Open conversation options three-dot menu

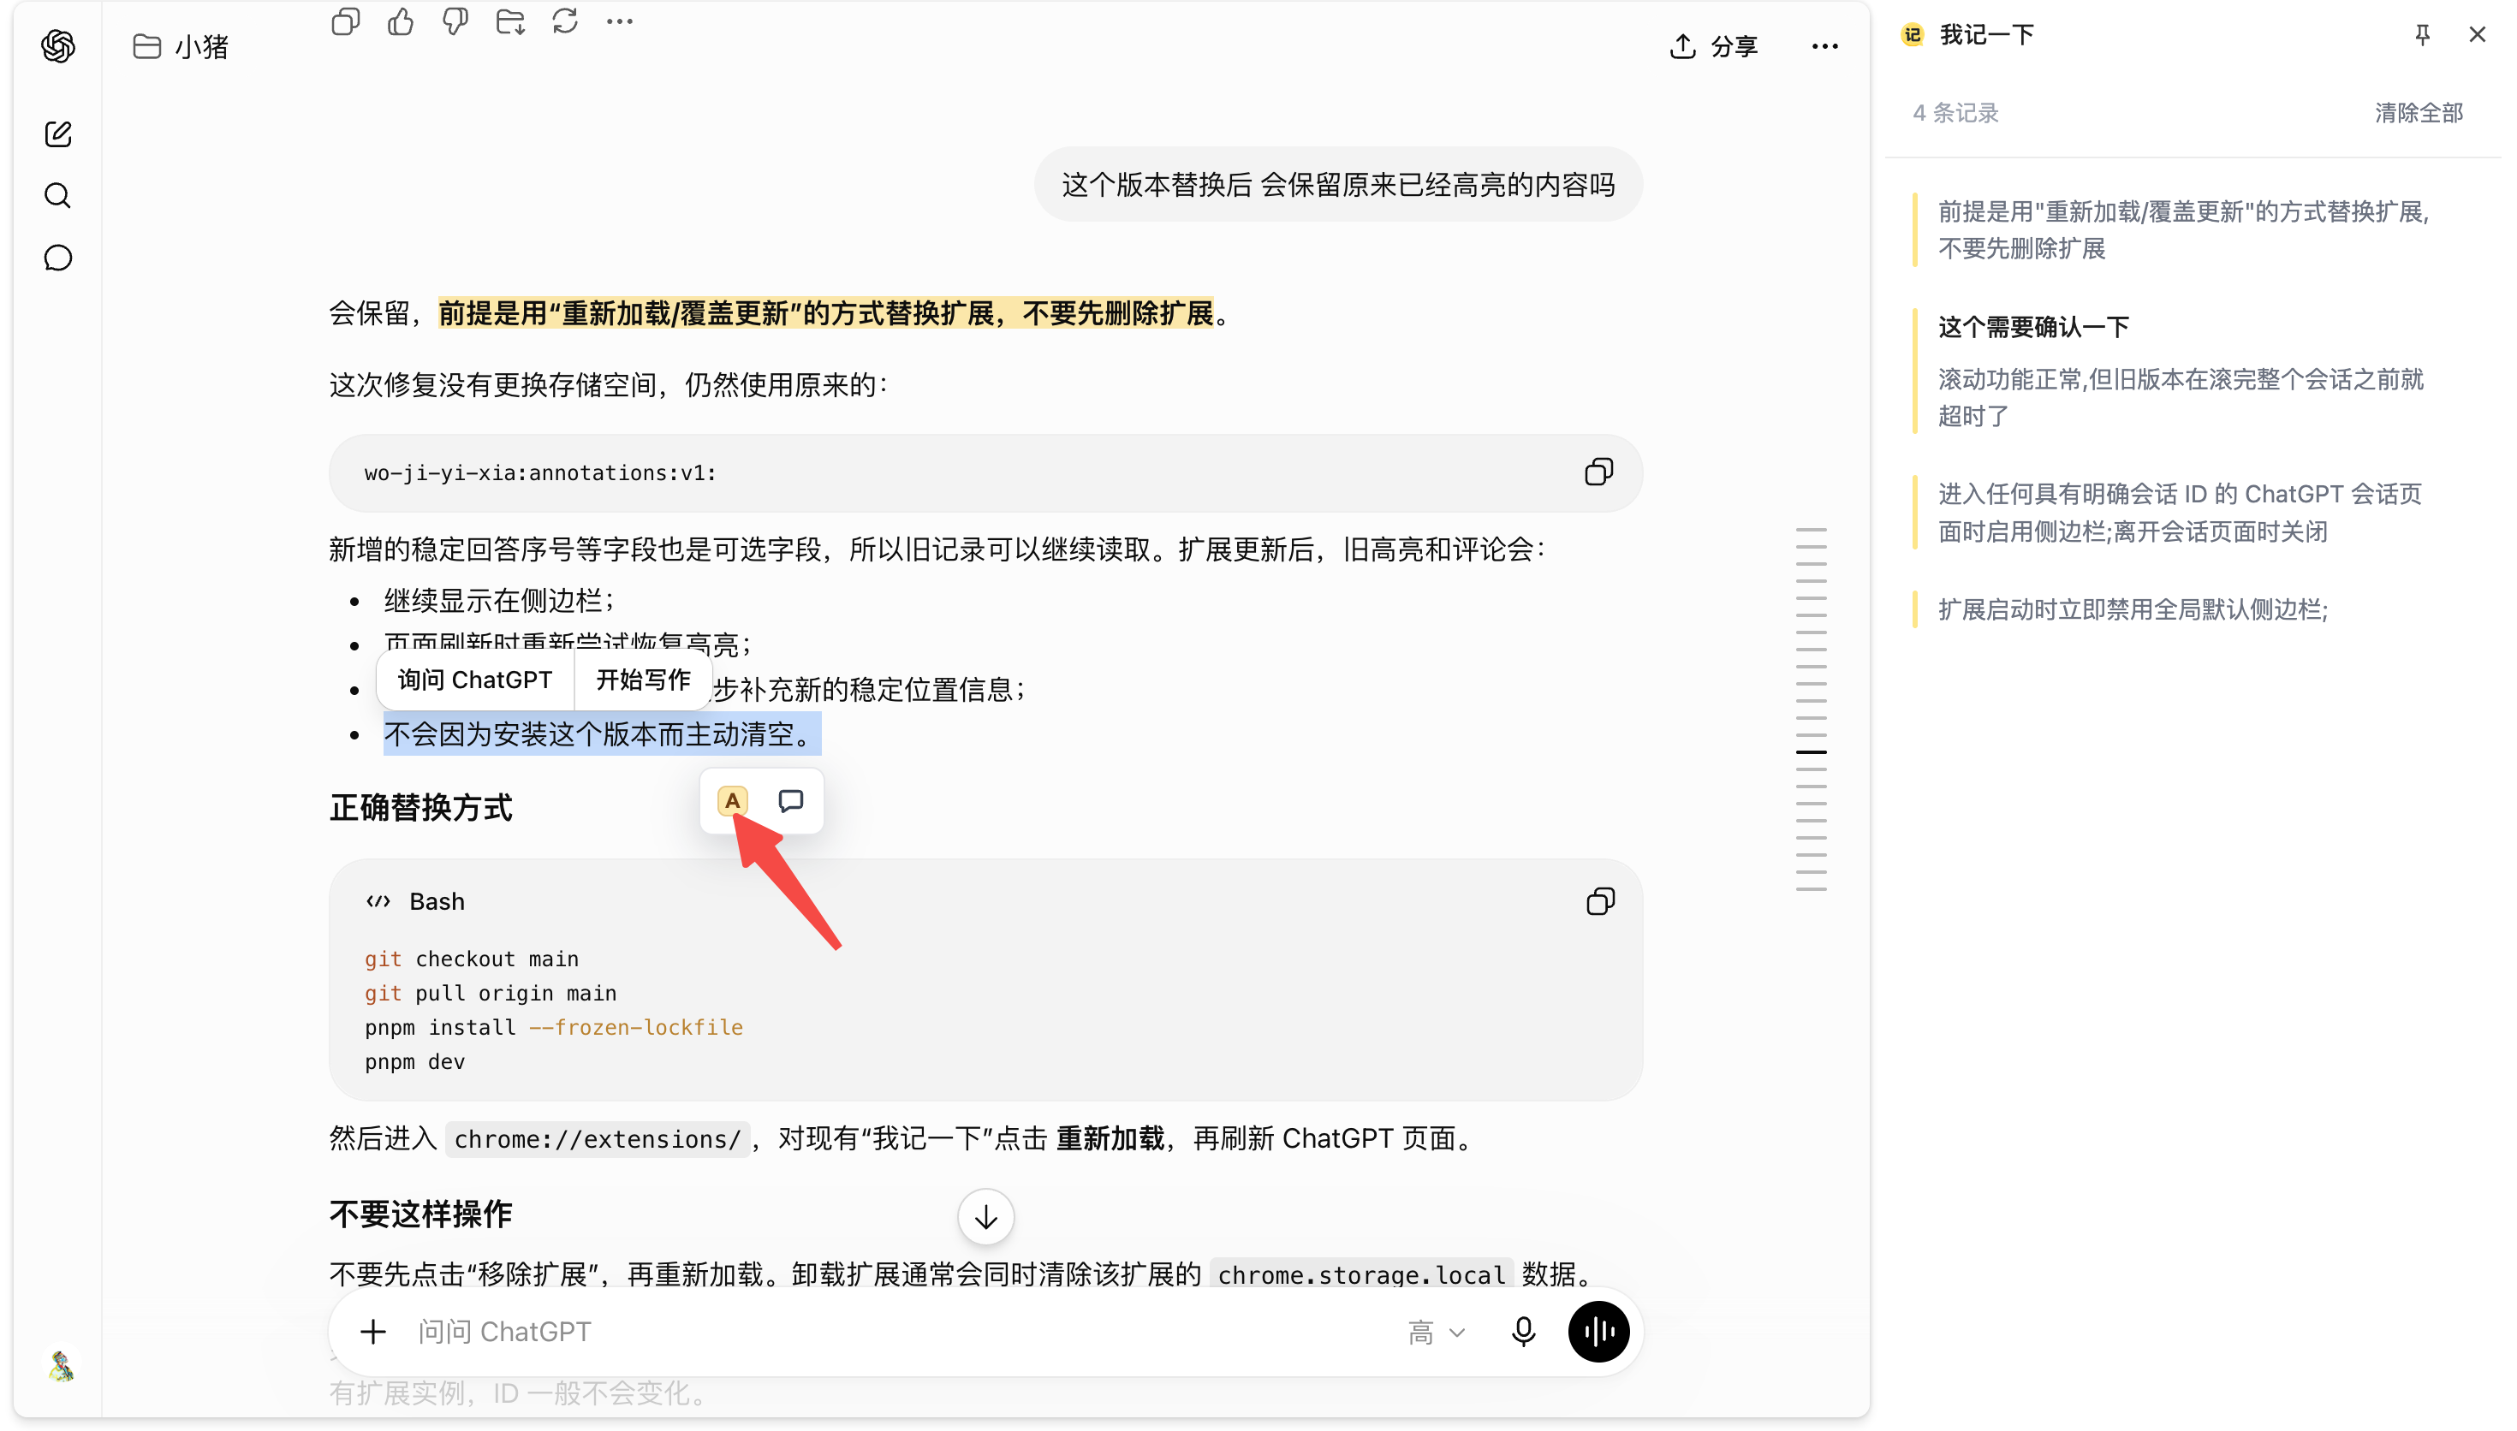[x=1824, y=46]
